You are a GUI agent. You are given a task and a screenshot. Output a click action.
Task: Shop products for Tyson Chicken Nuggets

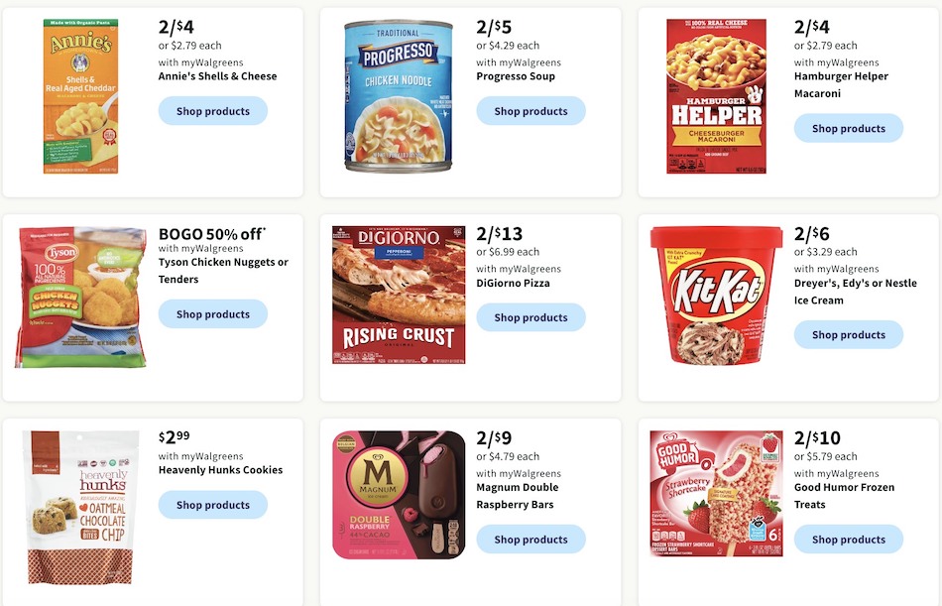[212, 314]
